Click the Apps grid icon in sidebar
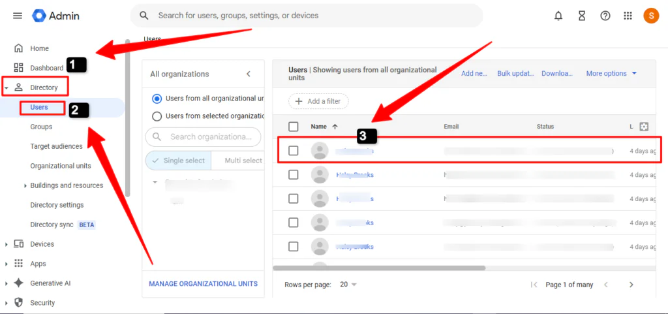 coord(18,264)
